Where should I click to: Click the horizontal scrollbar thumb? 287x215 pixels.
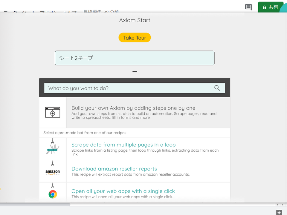tap(35, 204)
